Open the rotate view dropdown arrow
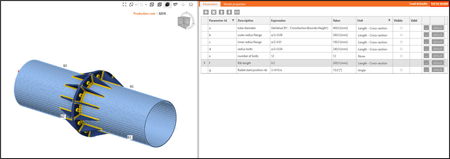 click(x=136, y=5)
